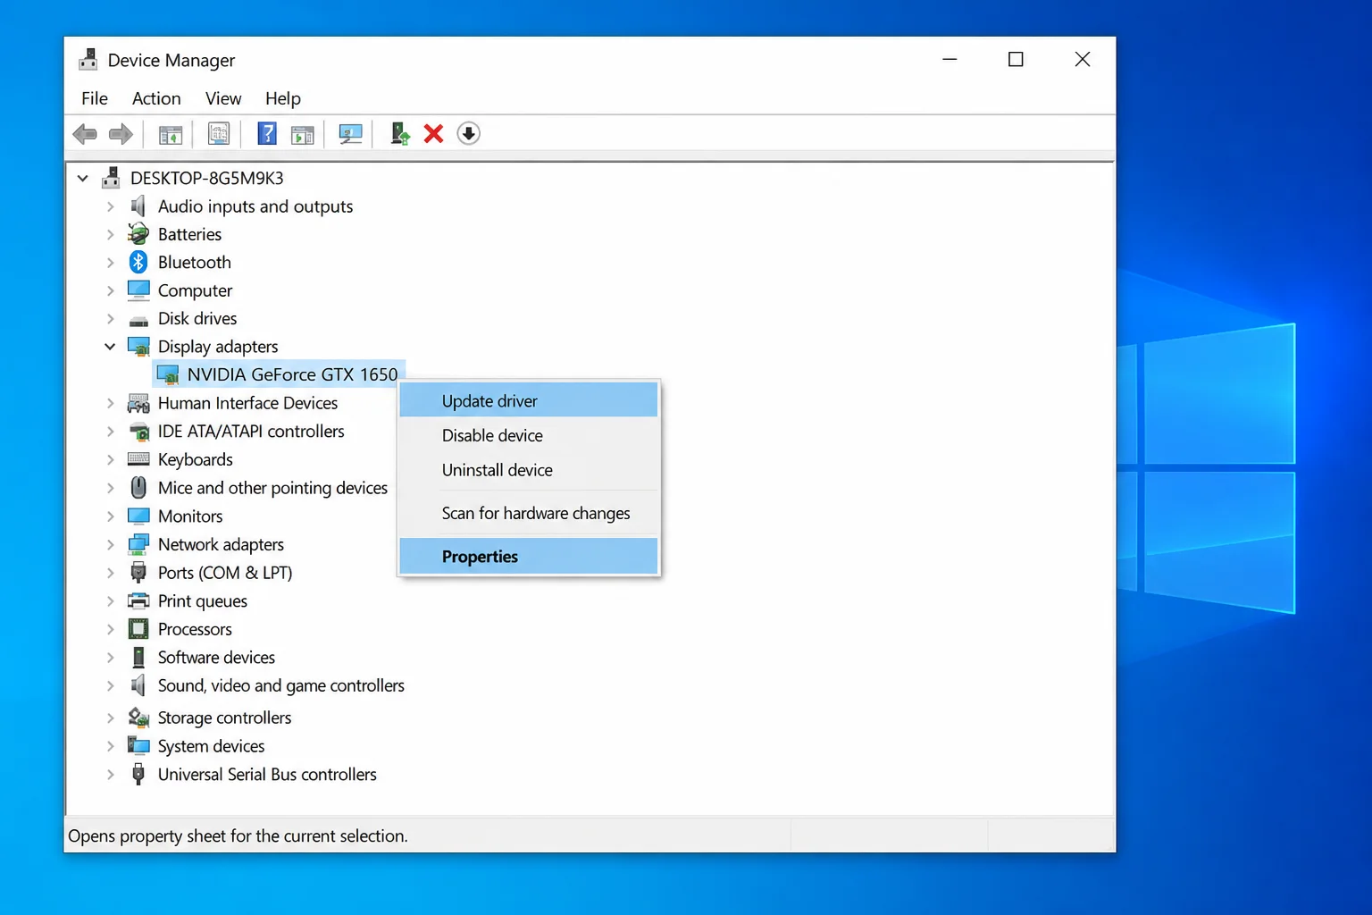Collapse the DESKTOP-8G5M9K3 root node
The image size is (1372, 915).
tap(82, 178)
